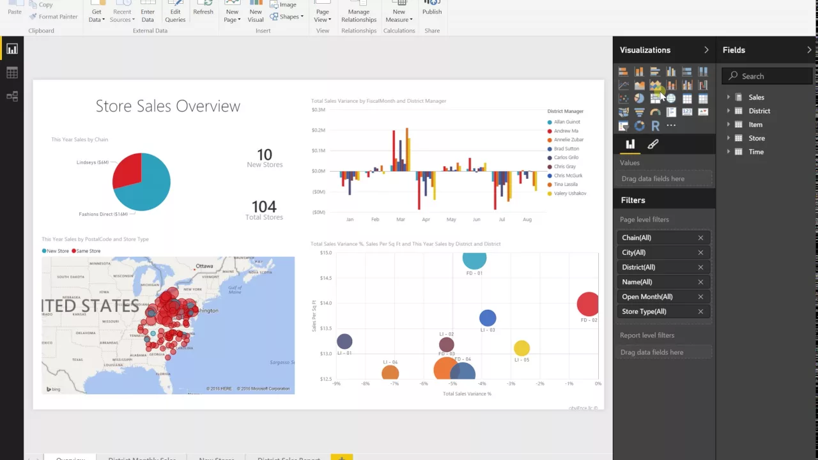Open the Recent Sources dropdown
Viewport: 818px width, 460px height.
point(121,13)
